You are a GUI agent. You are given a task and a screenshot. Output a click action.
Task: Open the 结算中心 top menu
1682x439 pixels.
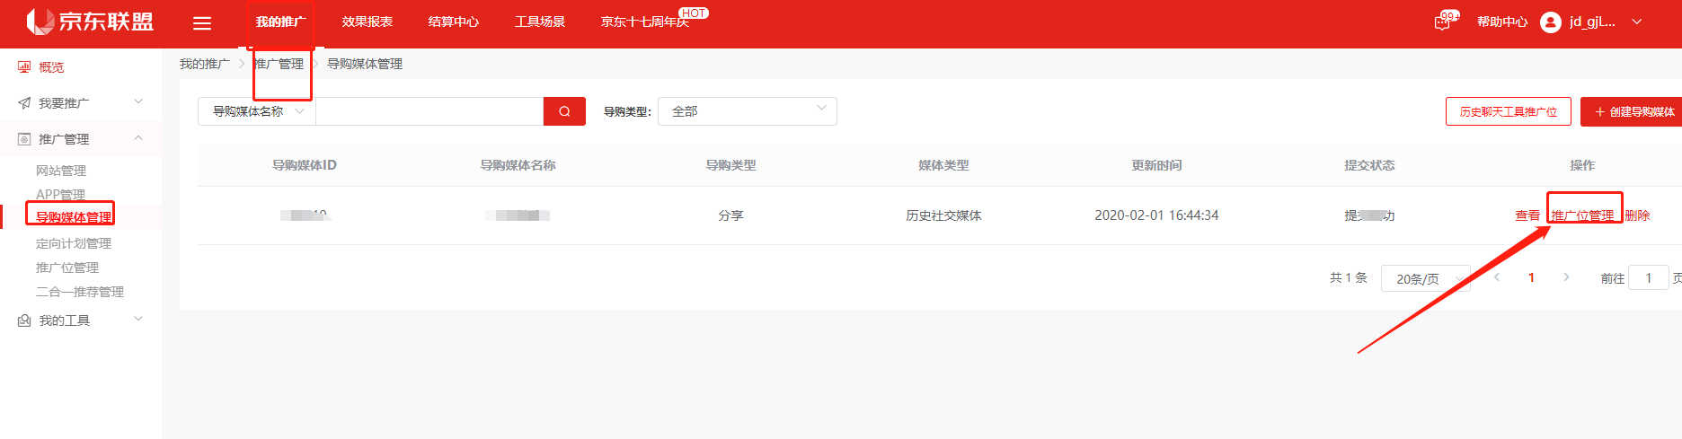tap(454, 22)
